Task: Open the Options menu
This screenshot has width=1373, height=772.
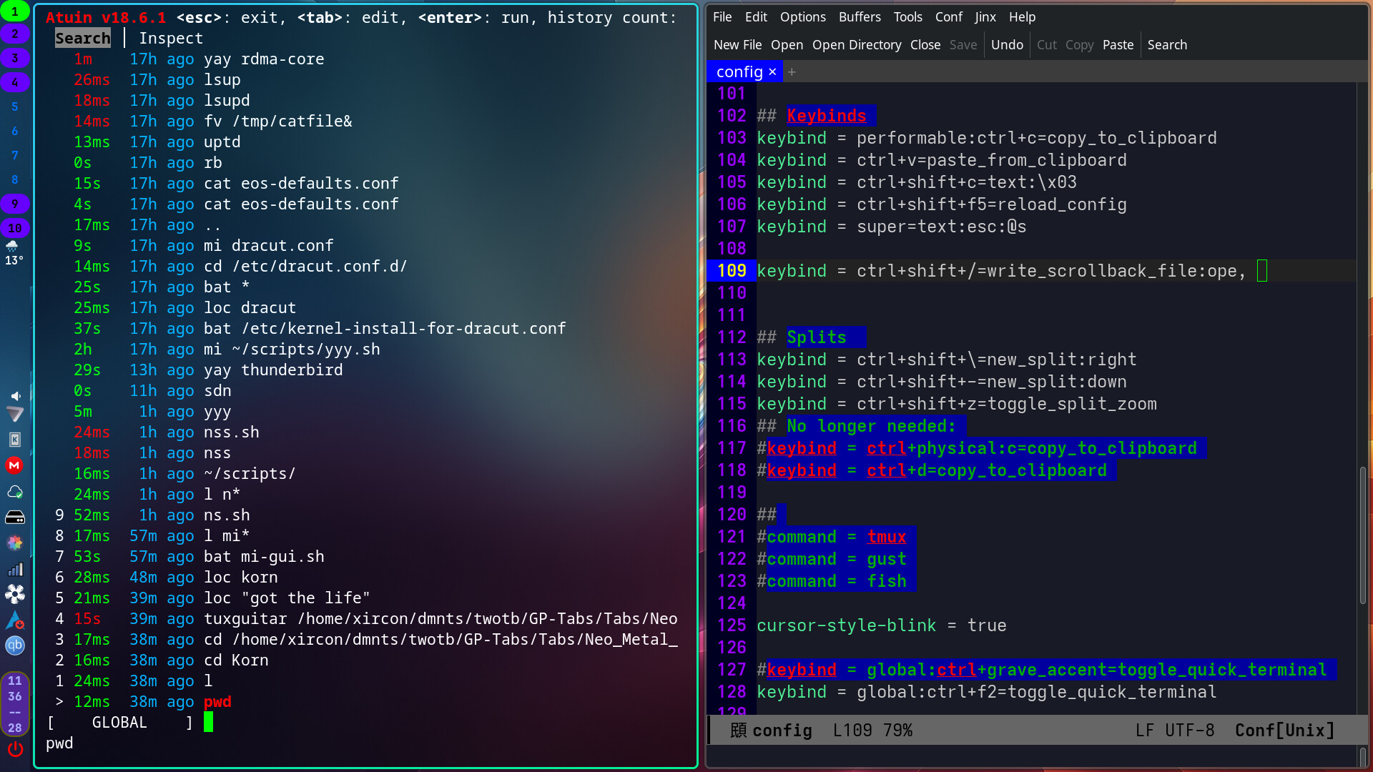Action: point(802,16)
